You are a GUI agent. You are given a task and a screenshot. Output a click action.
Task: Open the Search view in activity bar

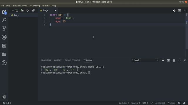coord(4,20)
